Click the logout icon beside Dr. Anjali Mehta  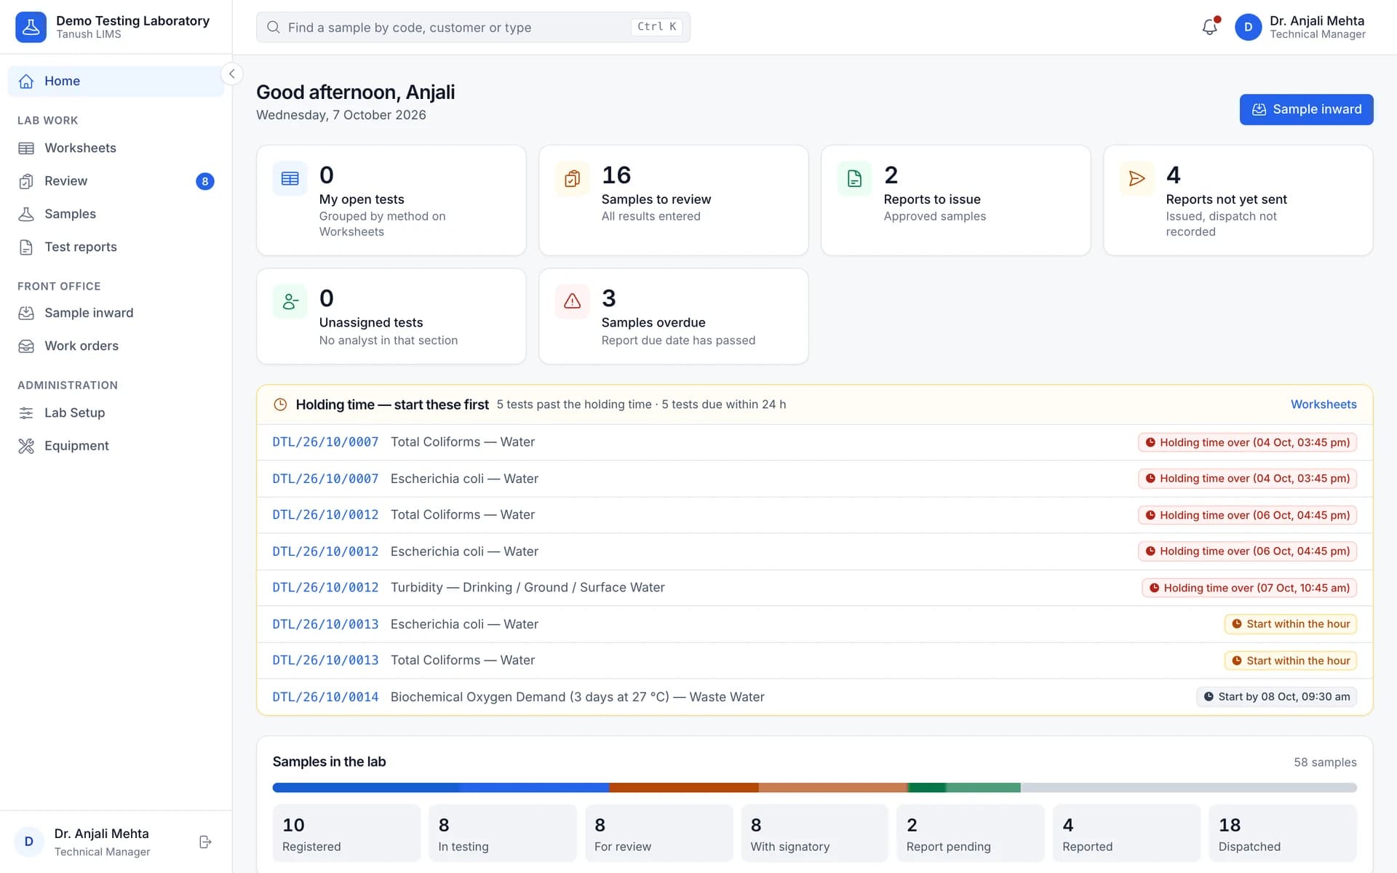(205, 842)
